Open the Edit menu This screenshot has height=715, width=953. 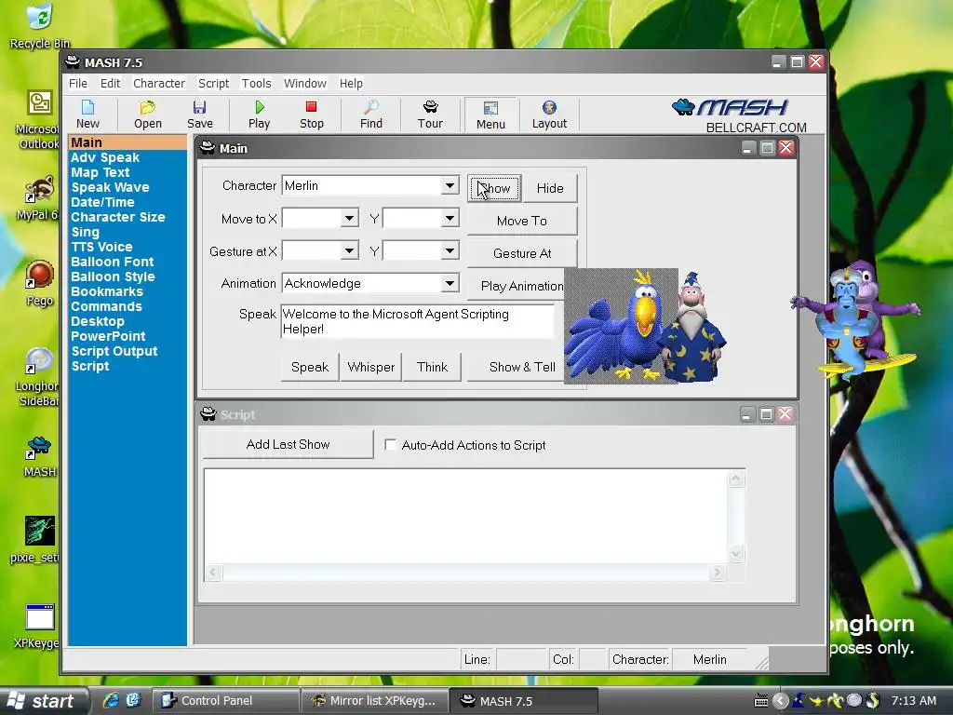[110, 83]
